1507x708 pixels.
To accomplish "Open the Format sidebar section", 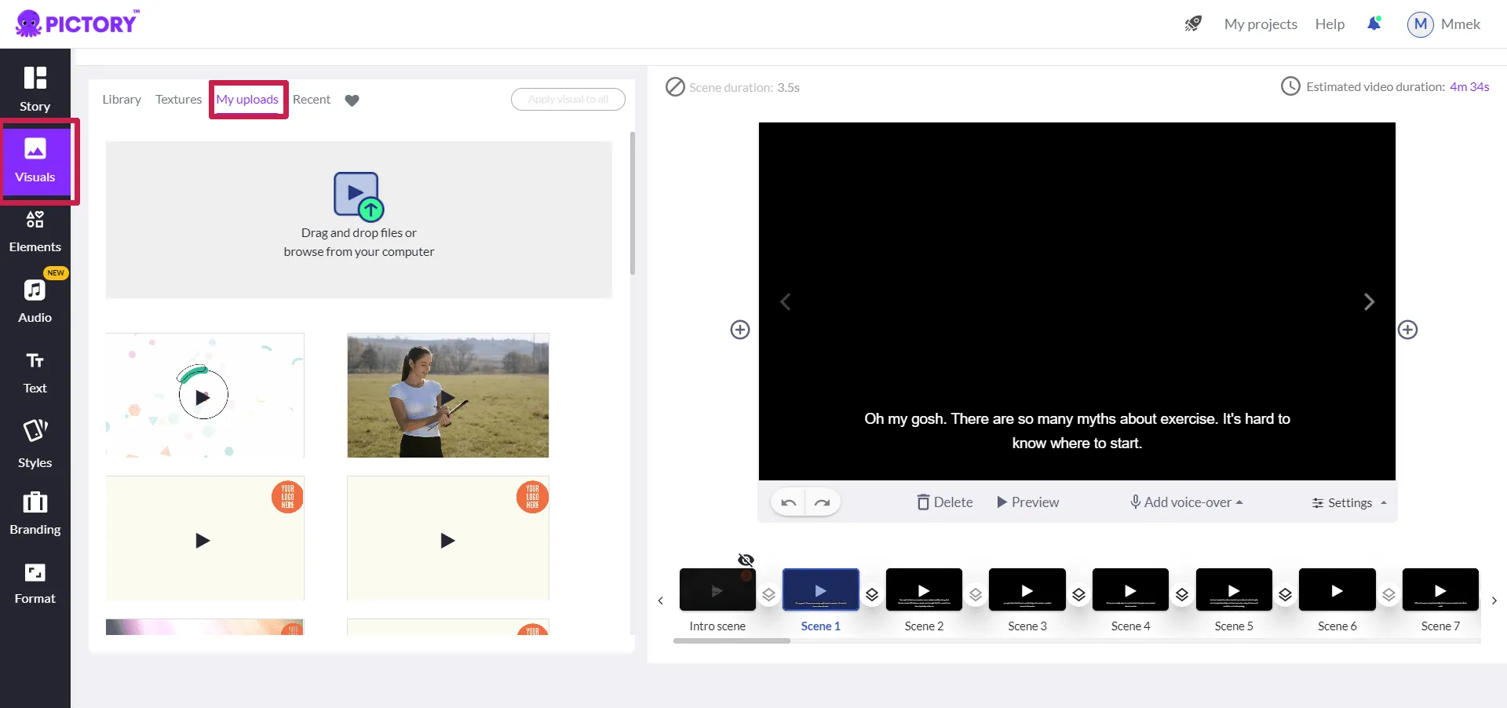I will [35, 585].
